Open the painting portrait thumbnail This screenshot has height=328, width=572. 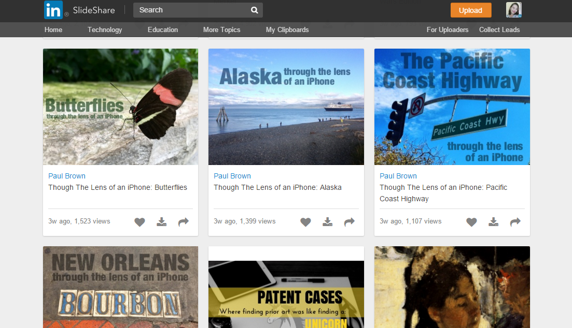pos(452,287)
